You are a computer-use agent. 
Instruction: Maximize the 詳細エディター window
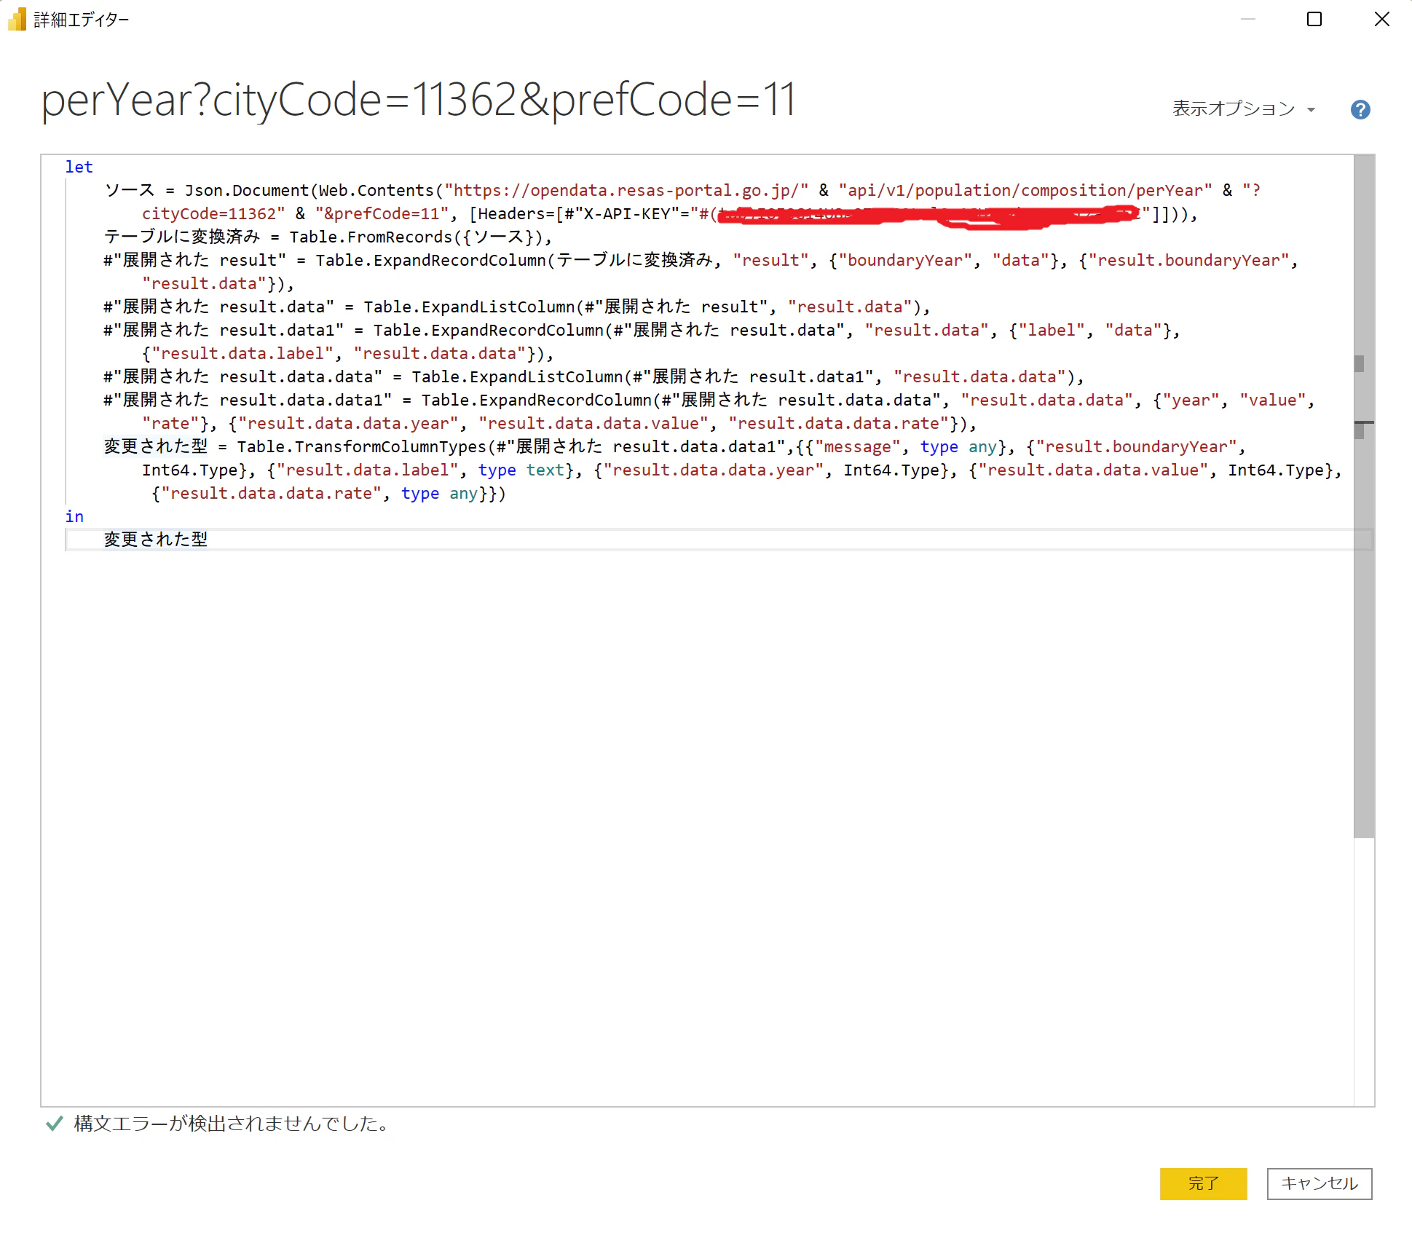(x=1314, y=20)
